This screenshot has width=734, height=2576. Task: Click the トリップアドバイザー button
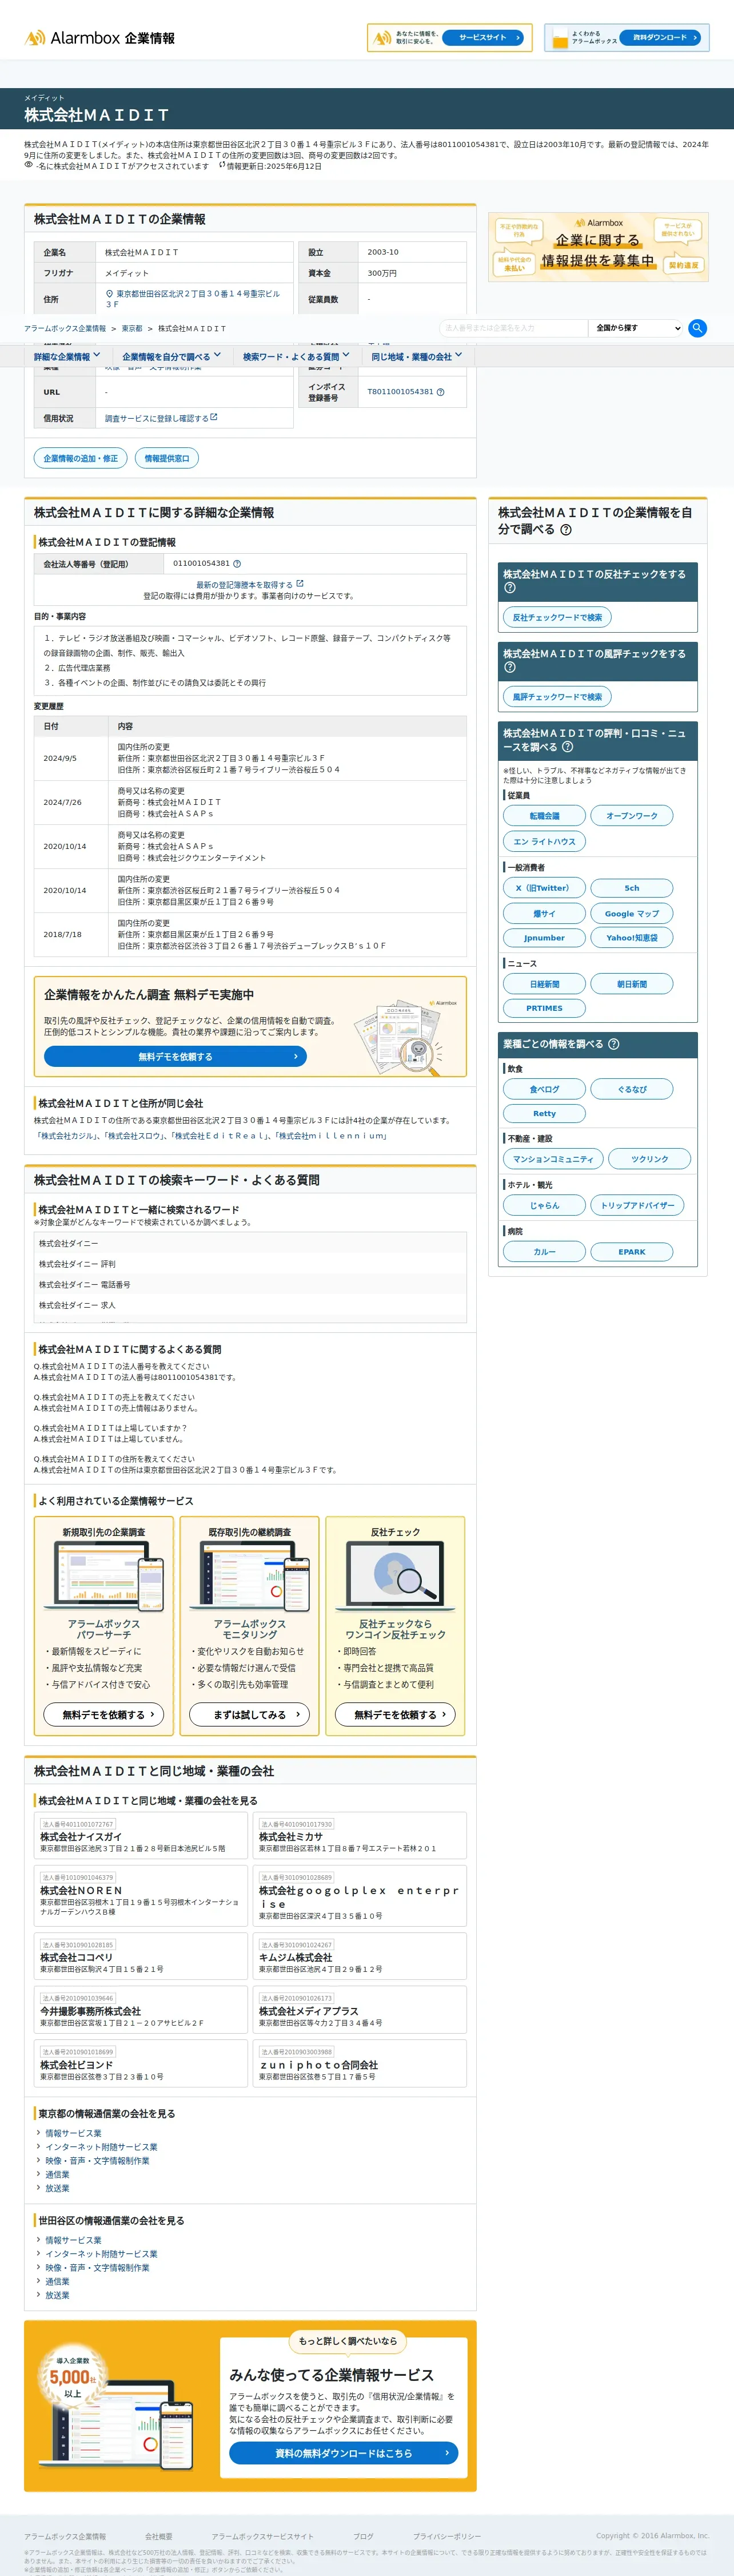click(637, 1205)
